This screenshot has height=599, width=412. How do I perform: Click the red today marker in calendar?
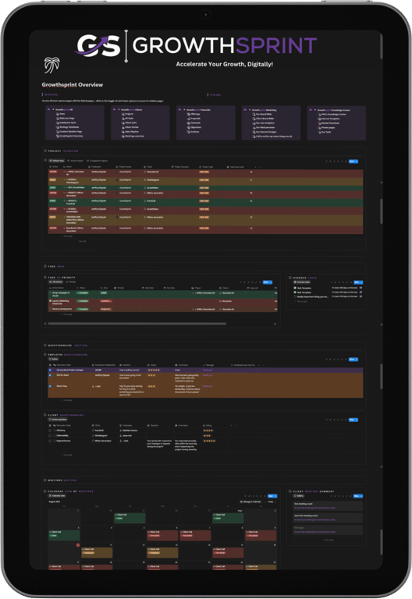[78, 545]
